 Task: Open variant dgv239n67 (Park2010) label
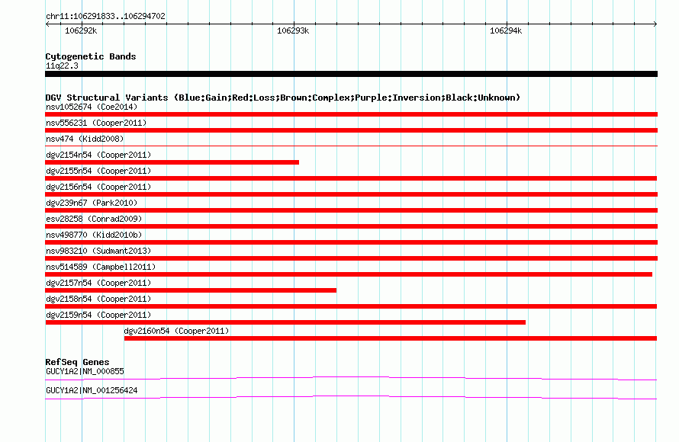(x=92, y=203)
